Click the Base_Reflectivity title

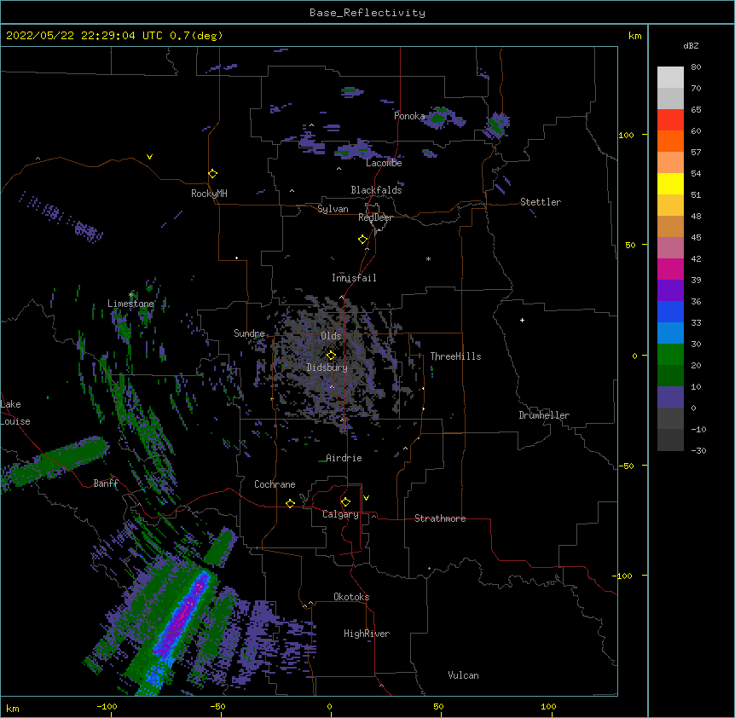coord(367,13)
